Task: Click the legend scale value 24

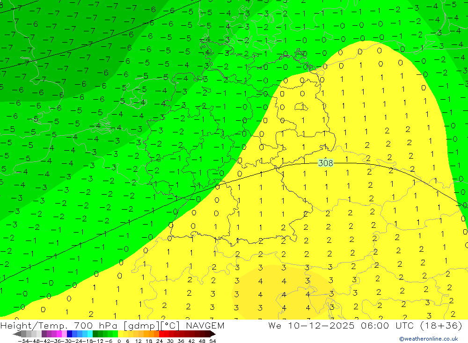Action: pyautogui.click(x=160, y=341)
